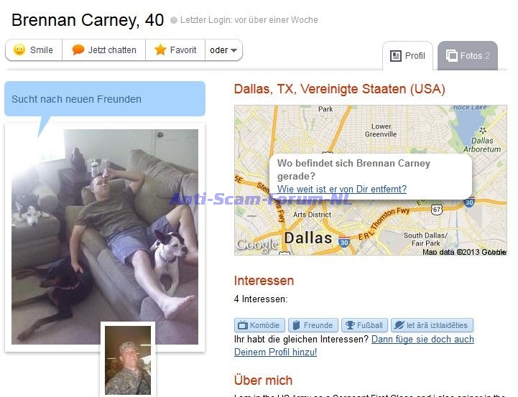Screen dimensions: 518x397
Task: Follow 'Dann füge sie doch auch' link
Action: pyautogui.click(x=422, y=340)
